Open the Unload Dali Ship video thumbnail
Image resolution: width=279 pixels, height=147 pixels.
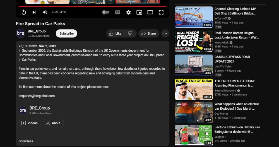[x=194, y=17]
